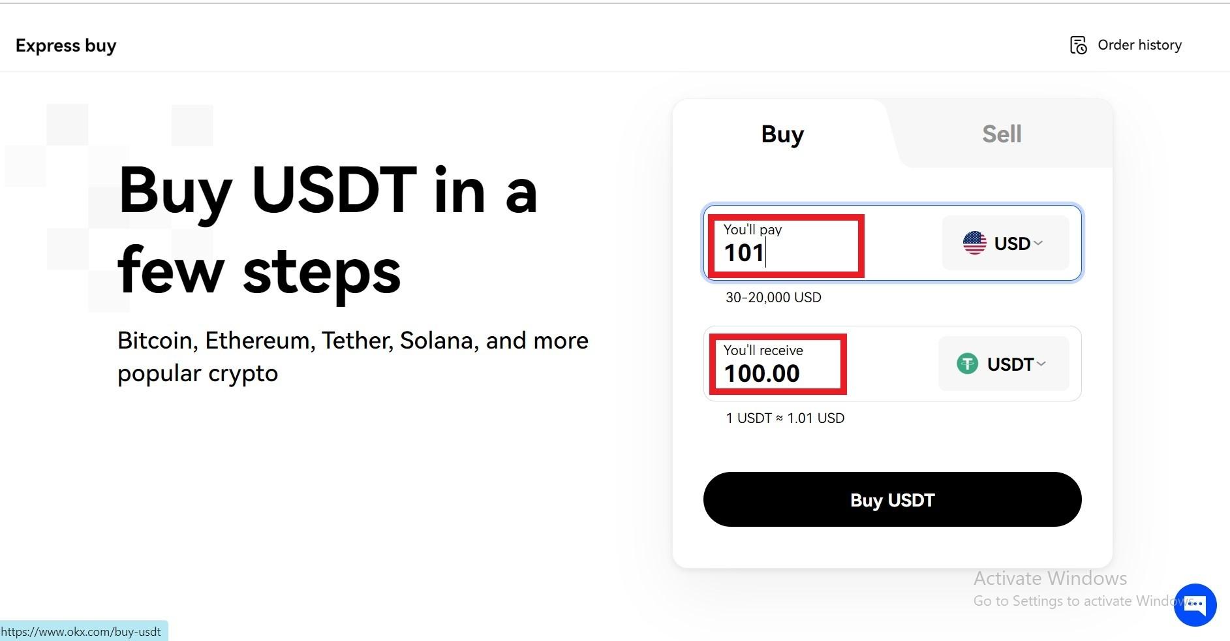The width and height of the screenshot is (1230, 641).
Task: Click the Buy USDT in a few steps heading
Action: coord(328,230)
